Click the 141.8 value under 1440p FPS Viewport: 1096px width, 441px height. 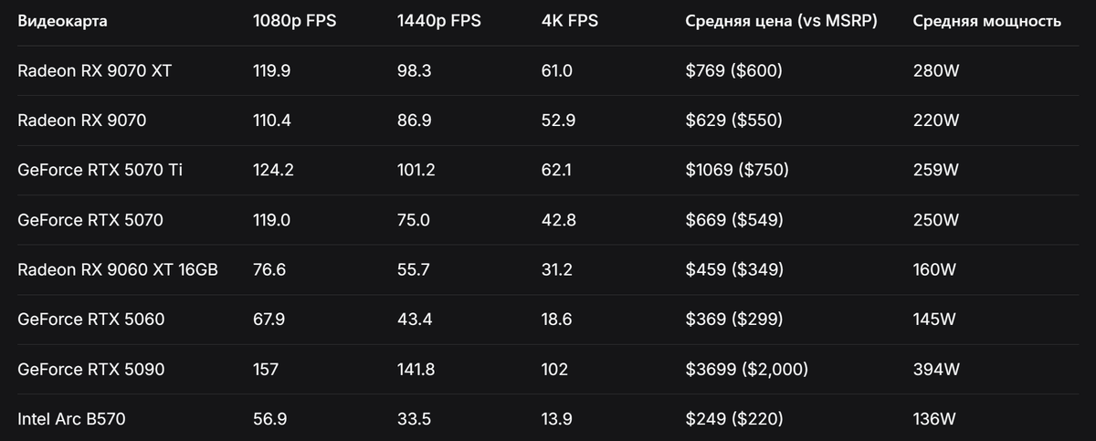click(416, 369)
